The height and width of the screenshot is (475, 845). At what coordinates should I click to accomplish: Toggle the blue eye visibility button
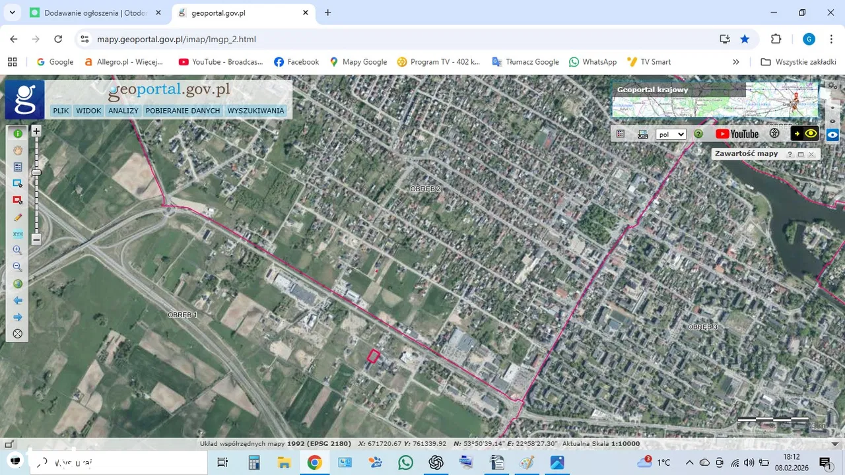coord(832,135)
